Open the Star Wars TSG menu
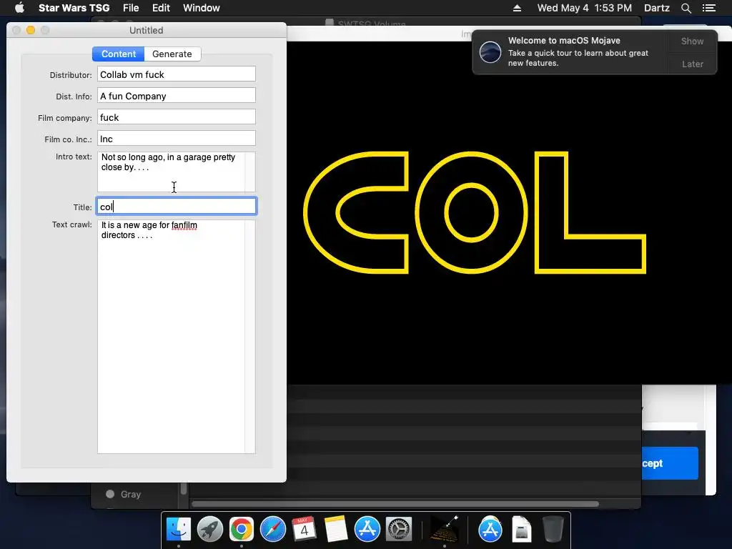The width and height of the screenshot is (732, 549). [74, 8]
